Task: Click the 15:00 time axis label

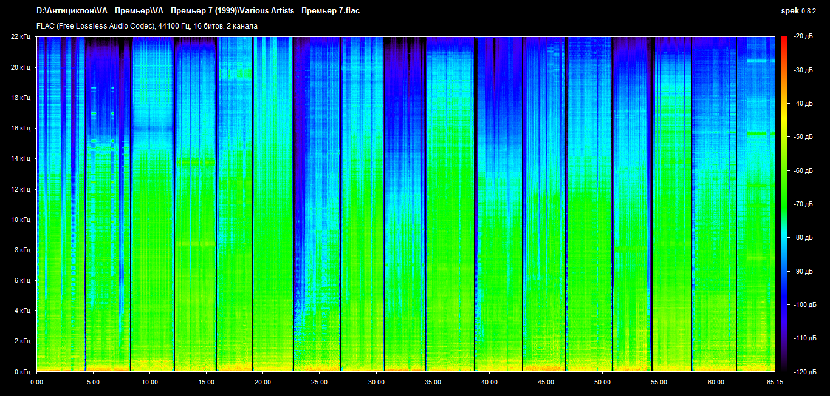Action: pyautogui.click(x=206, y=382)
